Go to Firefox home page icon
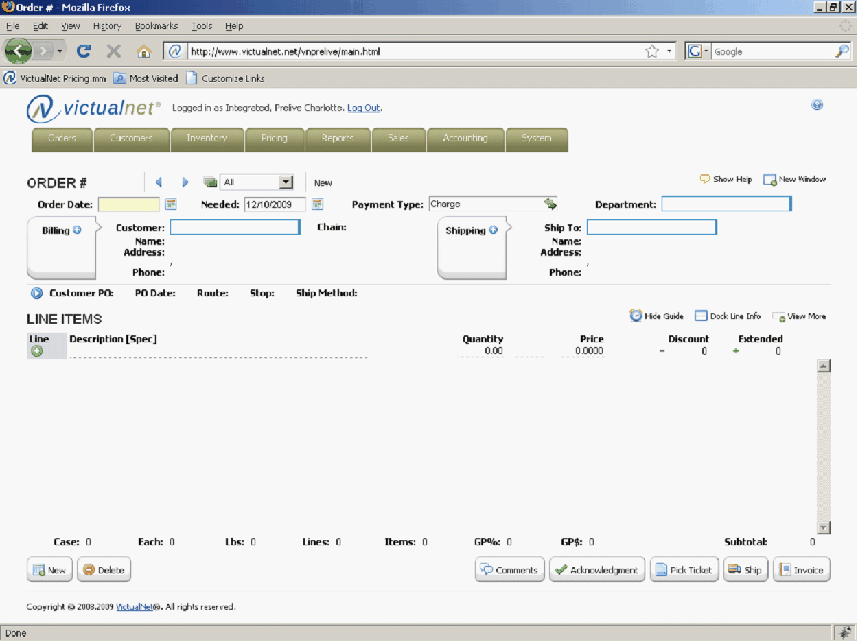The image size is (858, 642). coord(143,51)
